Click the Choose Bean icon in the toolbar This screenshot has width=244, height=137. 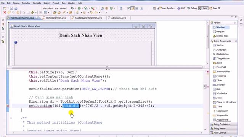[33, 13]
